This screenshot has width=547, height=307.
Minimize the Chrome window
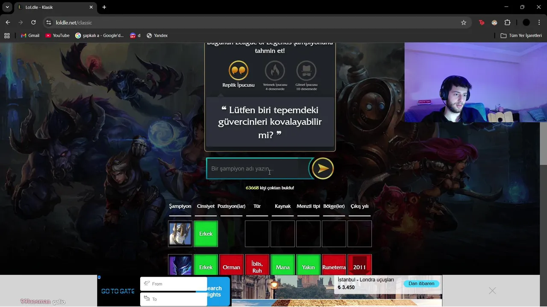[x=506, y=7]
